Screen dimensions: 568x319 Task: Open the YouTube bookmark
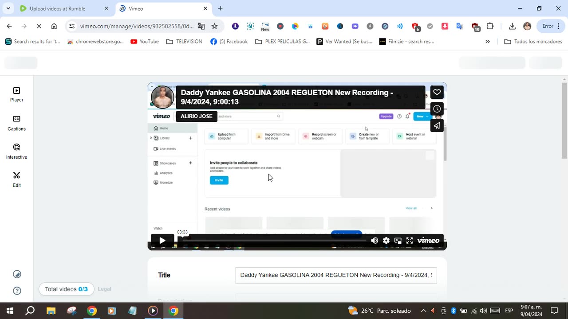(145, 42)
